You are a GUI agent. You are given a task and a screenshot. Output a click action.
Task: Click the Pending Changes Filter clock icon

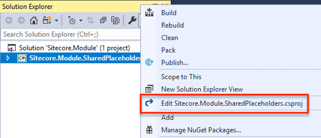coord(72,21)
